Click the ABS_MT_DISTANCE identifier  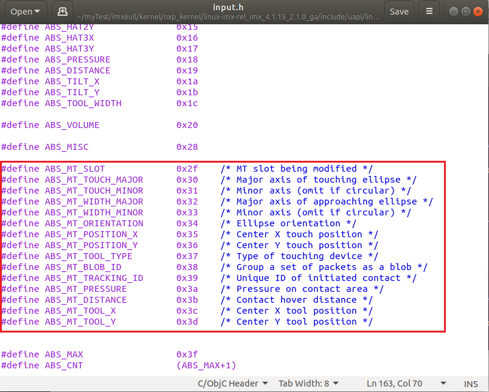(86, 300)
